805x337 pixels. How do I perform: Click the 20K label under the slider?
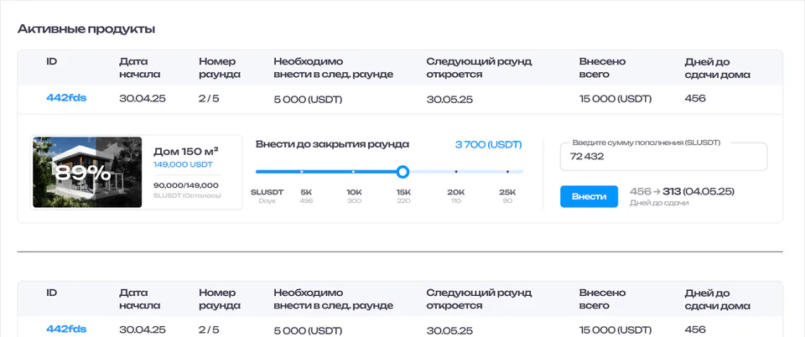(x=456, y=192)
